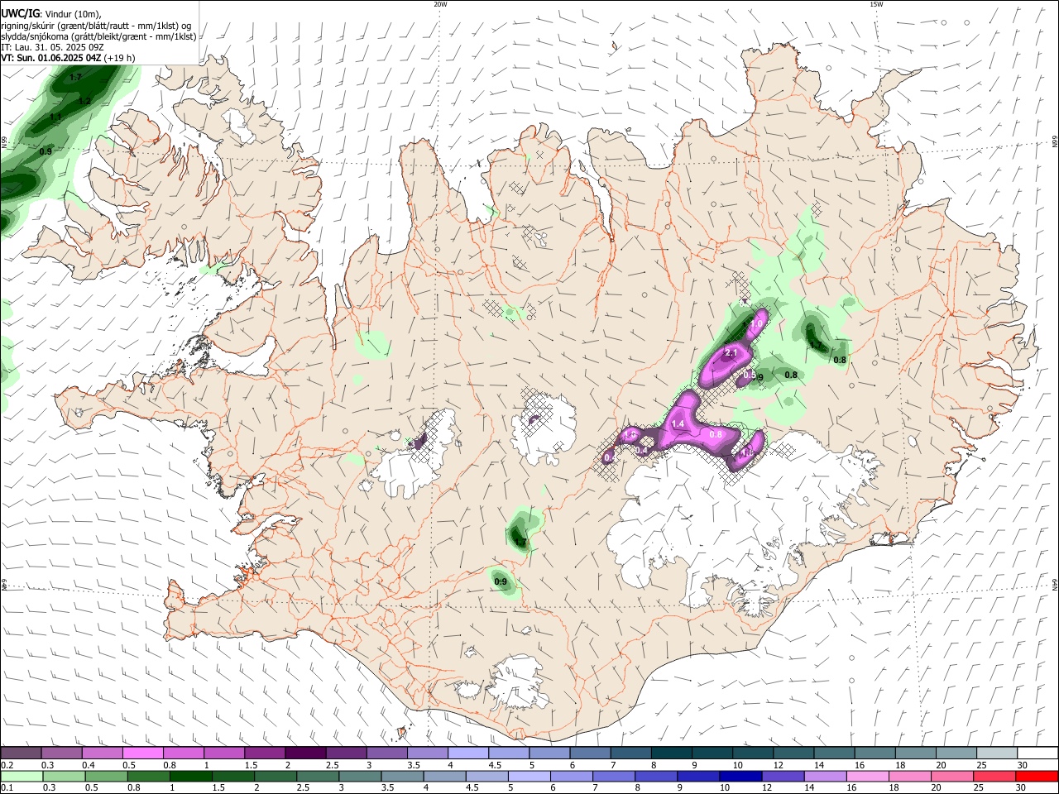
Task: Click the '20W' longitude label
Action: (x=440, y=4)
